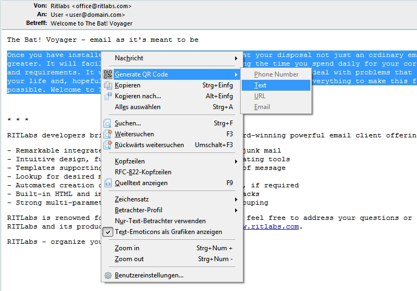This screenshot has height=291, width=417.
Task: Choose Zoom in menu item
Action: click(172, 248)
